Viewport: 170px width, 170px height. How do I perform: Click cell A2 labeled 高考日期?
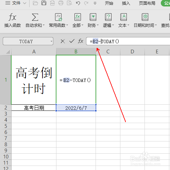tap(34, 108)
